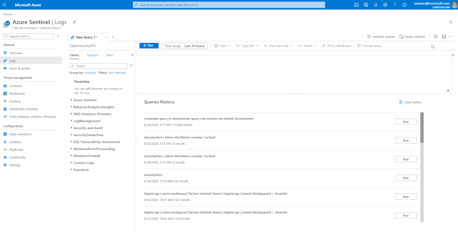Open the Save dropdown
This screenshot has width=458, height=232.
pyautogui.click(x=223, y=46)
